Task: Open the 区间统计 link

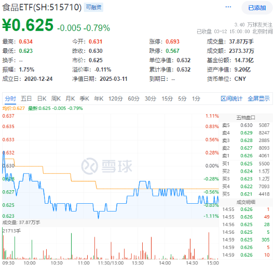Action: click(x=231, y=98)
